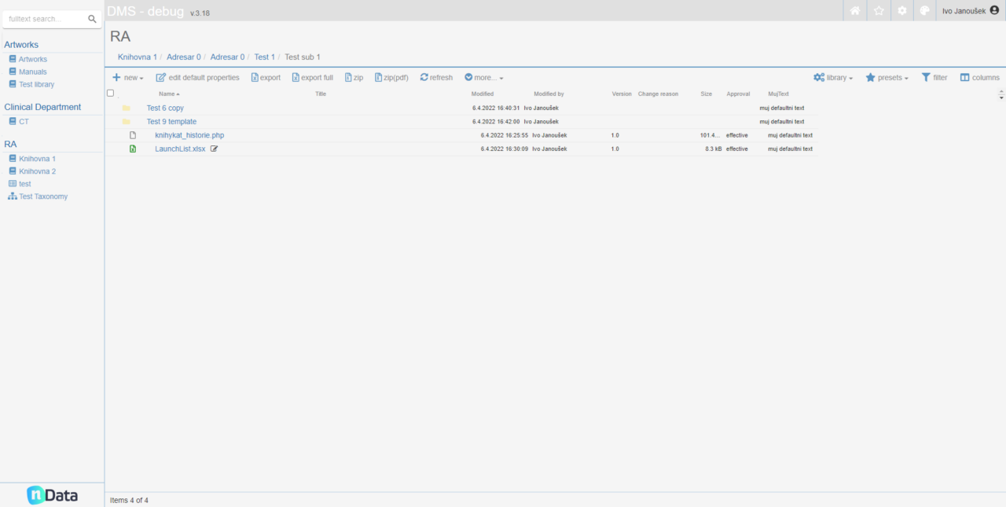1006x507 pixels.
Task: Click the Test 6 copy folder icon
Action: click(x=126, y=108)
